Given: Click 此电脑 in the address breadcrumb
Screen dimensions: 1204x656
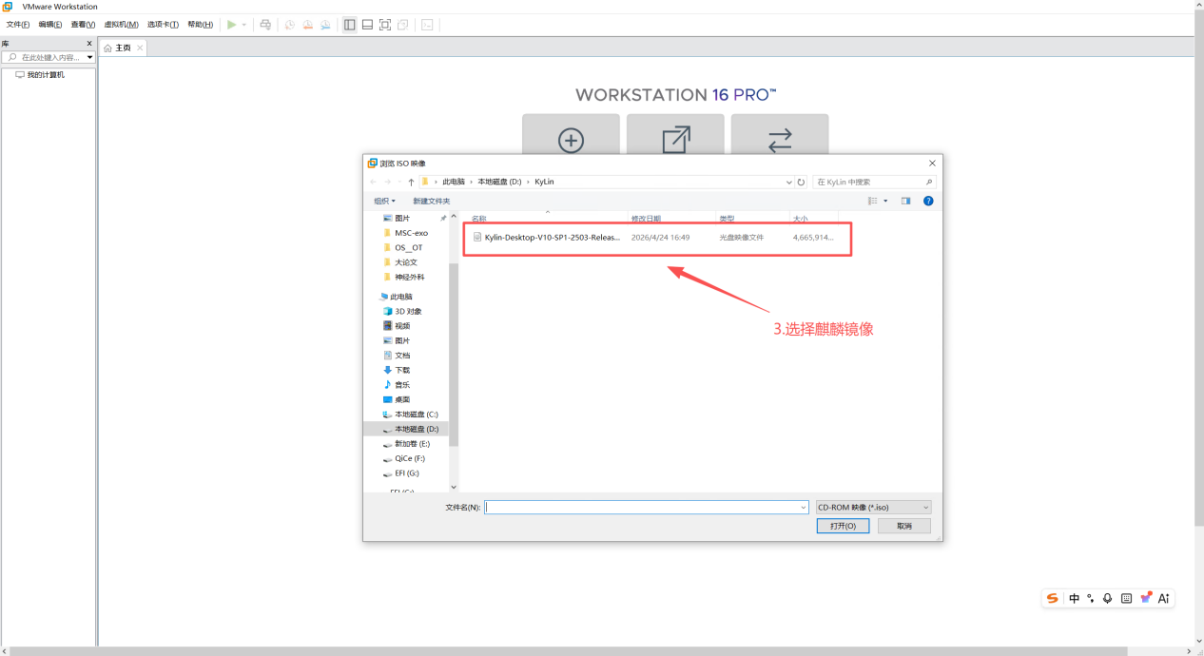Looking at the screenshot, I should (x=454, y=182).
